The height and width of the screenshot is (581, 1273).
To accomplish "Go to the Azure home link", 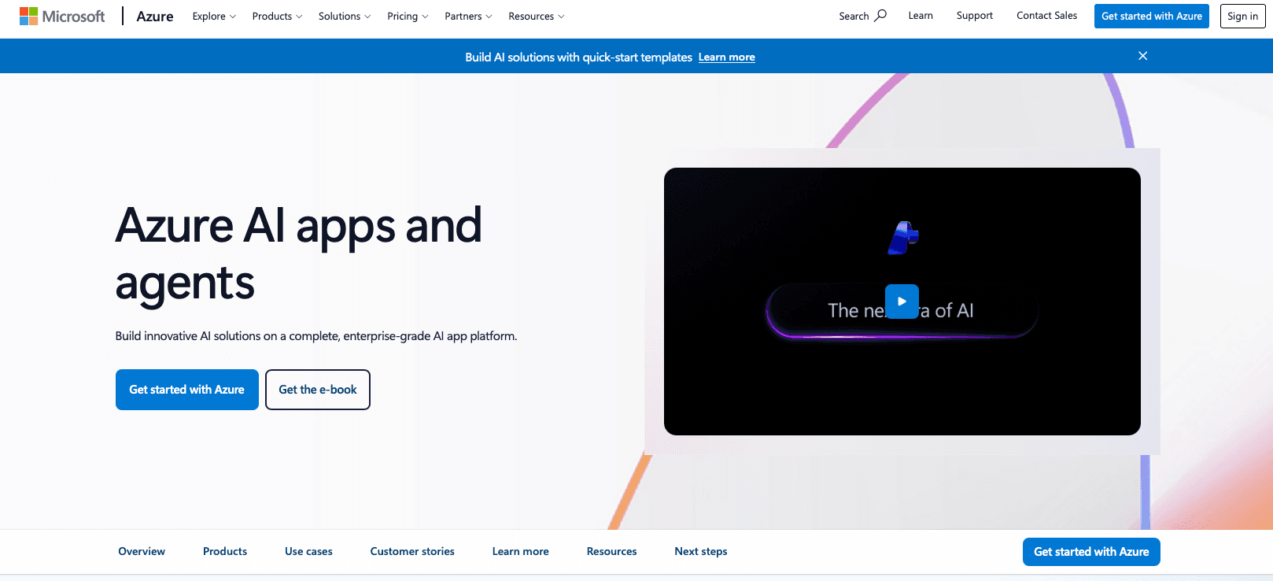I will click(155, 16).
